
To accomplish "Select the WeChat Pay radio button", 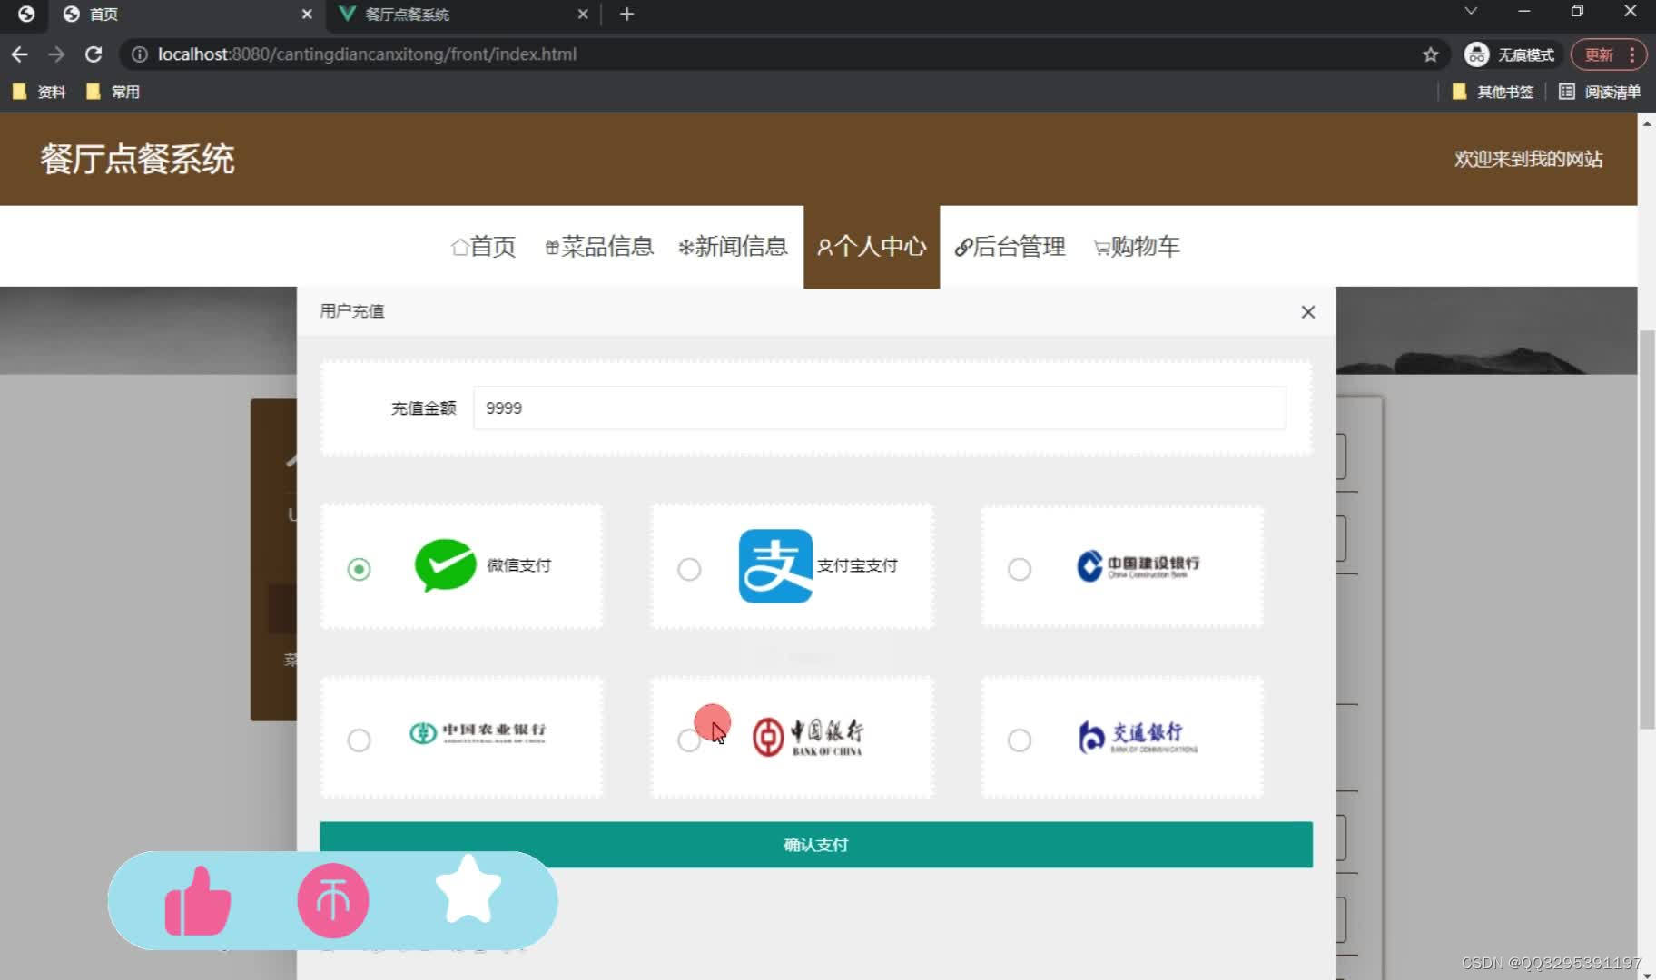I will pyautogui.click(x=359, y=569).
